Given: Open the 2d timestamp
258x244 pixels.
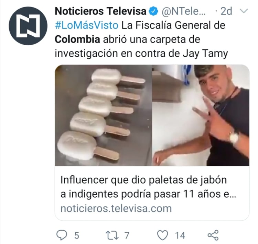Looking at the screenshot, I should (226, 11).
